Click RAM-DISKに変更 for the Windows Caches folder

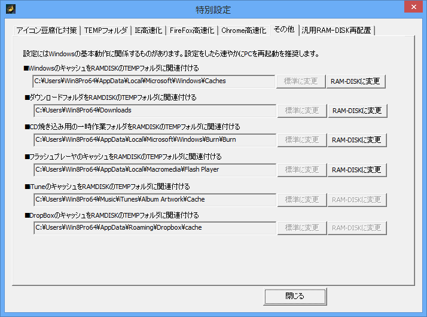point(356,81)
